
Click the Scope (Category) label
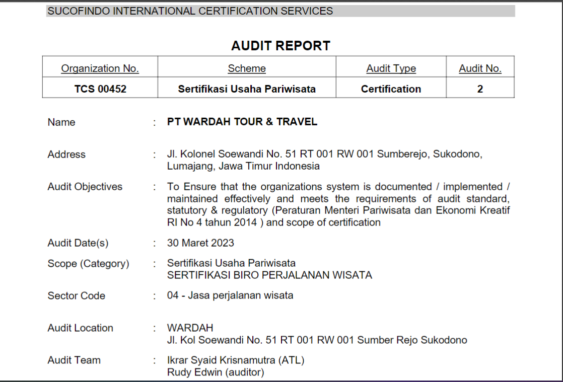coord(88,264)
